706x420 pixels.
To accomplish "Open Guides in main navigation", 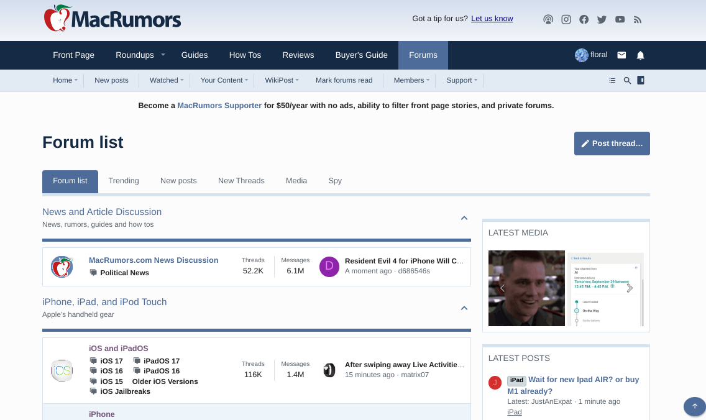I will [195, 55].
